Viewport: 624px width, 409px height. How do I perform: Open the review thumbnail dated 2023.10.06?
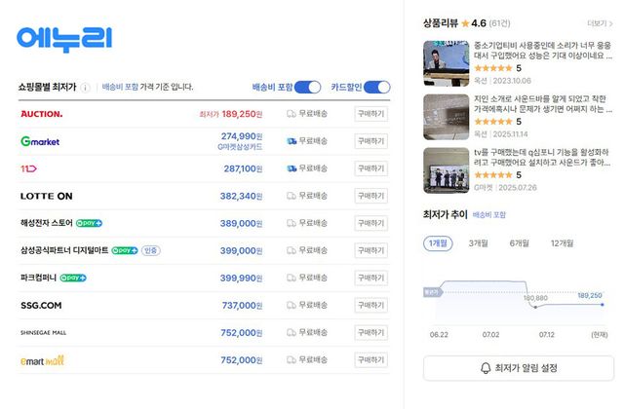coord(447,63)
